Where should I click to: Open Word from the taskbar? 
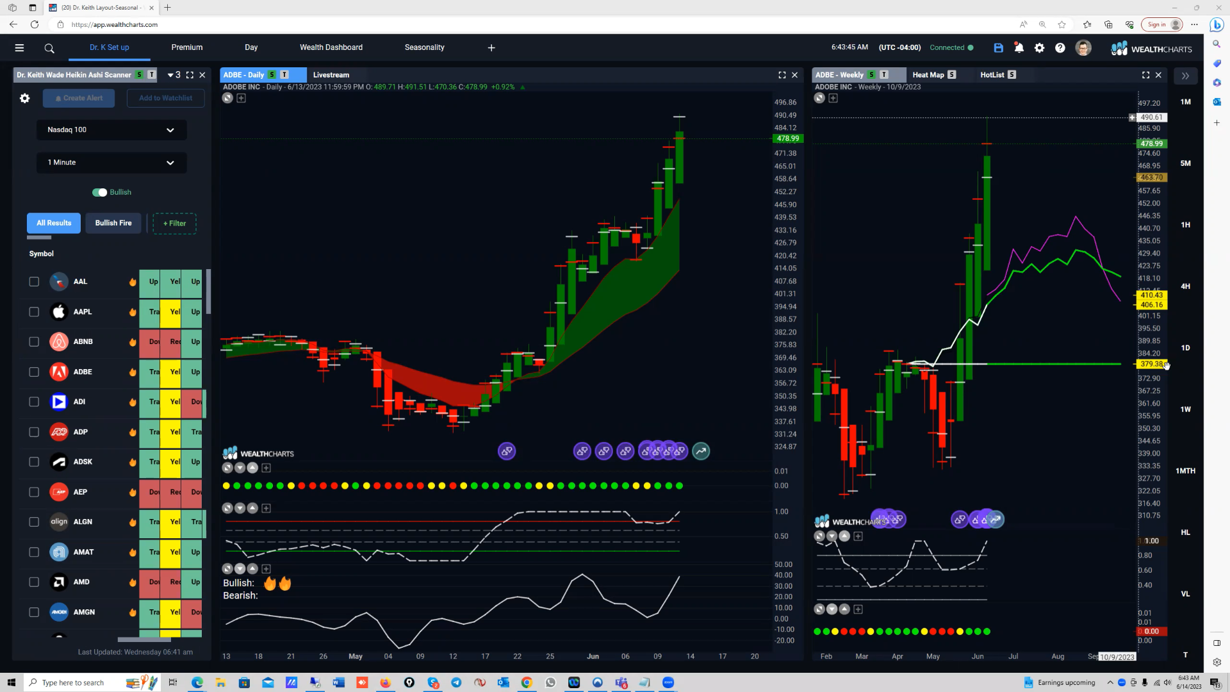[338, 682]
